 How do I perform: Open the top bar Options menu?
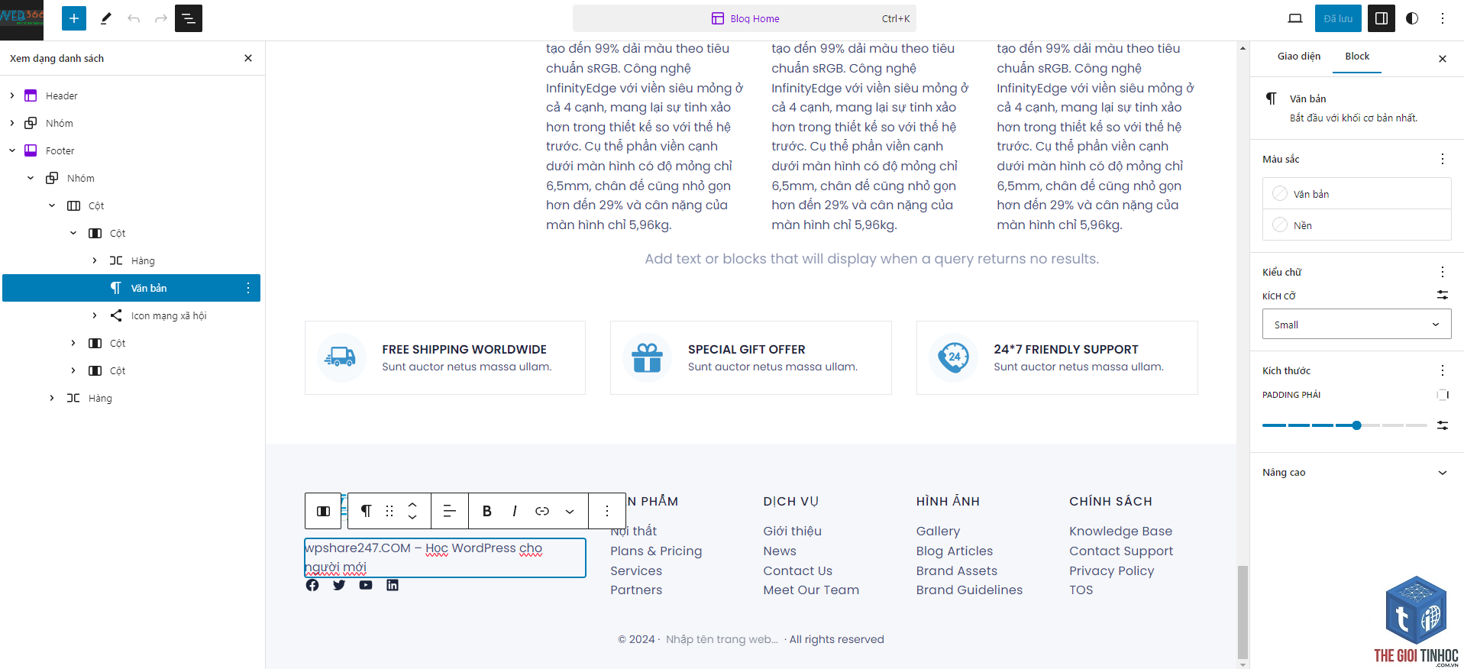[x=1443, y=18]
